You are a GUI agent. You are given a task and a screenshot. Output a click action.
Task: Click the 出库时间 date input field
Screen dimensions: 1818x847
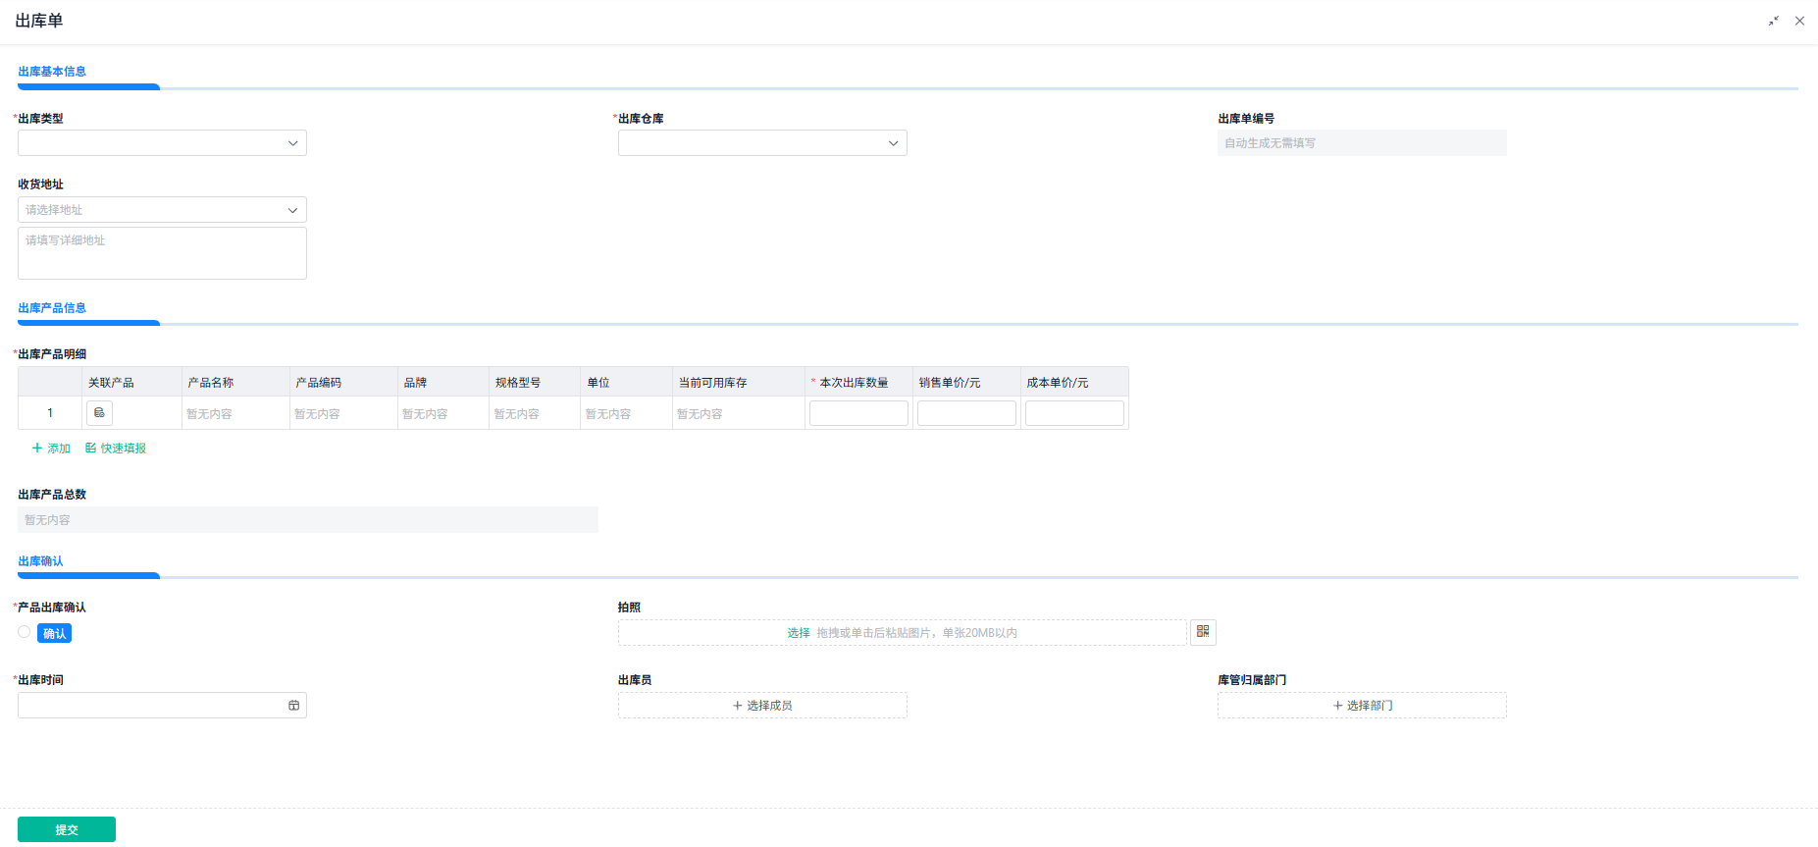162,706
